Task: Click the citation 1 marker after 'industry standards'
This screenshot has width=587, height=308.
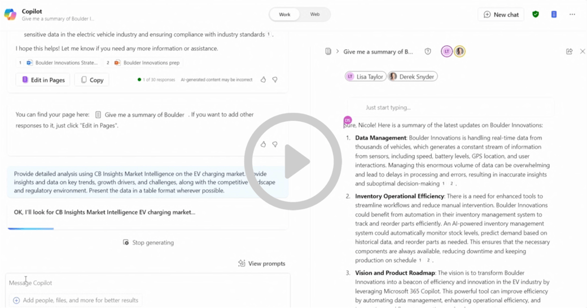Action: point(269,34)
